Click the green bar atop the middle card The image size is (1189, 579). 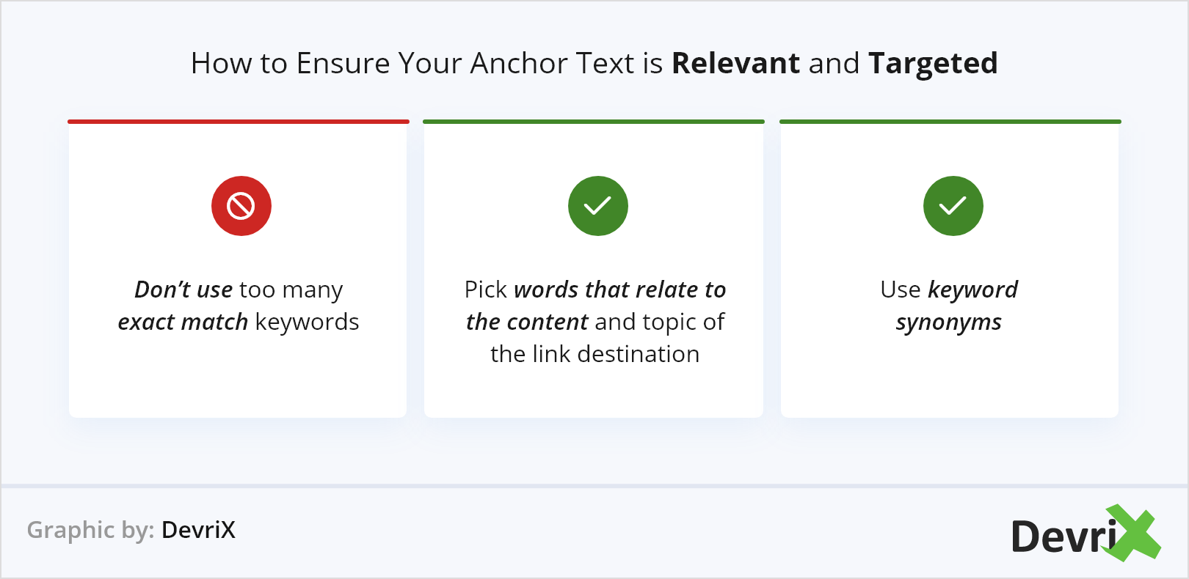tap(594, 122)
